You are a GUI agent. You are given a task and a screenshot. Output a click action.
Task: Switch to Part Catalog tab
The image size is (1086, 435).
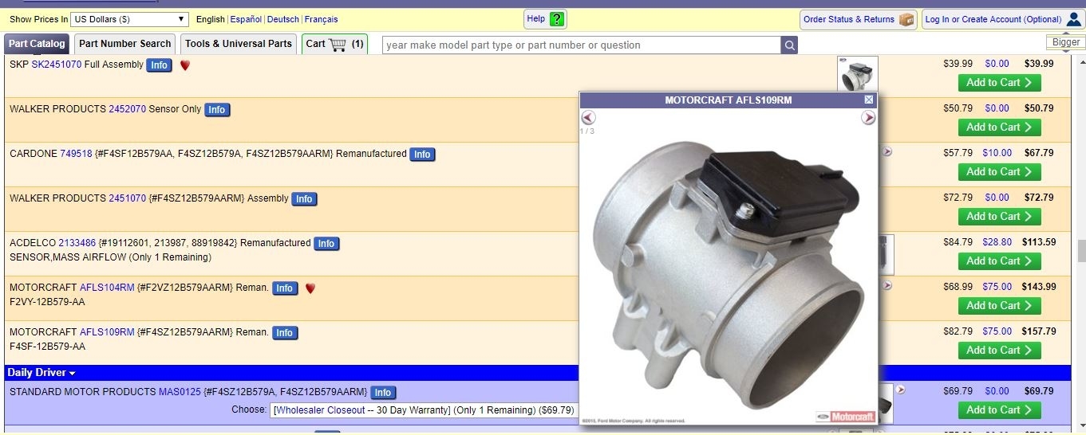coord(37,45)
